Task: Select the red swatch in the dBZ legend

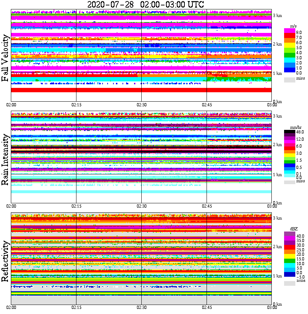Action: (290, 247)
